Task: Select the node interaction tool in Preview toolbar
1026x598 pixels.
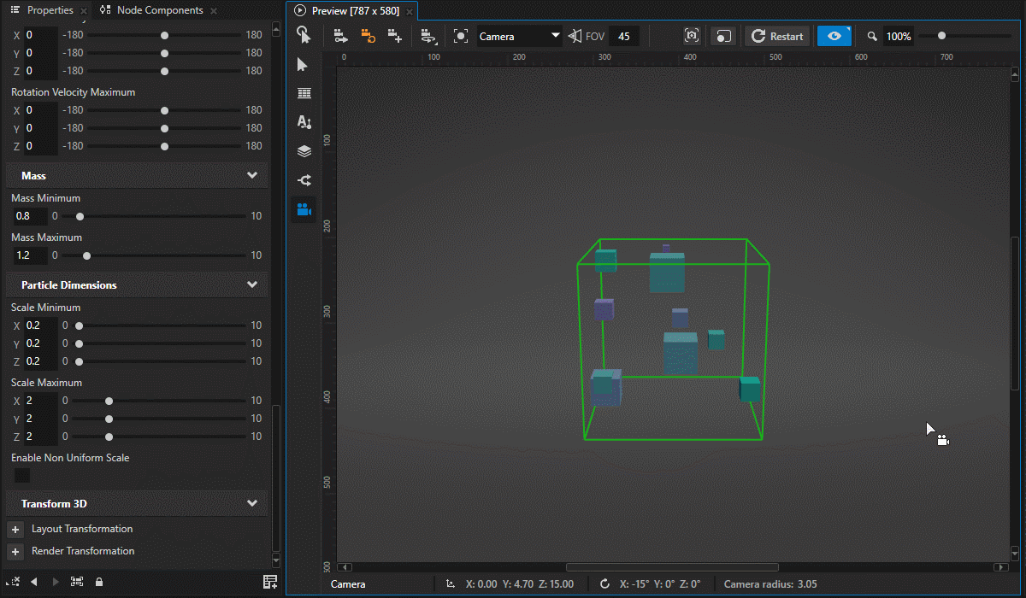Action: point(304,35)
